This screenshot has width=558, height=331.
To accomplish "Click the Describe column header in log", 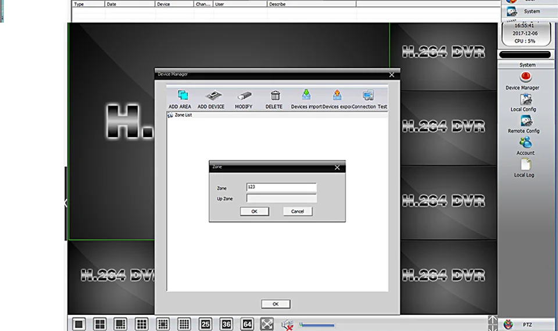I will point(312,4).
